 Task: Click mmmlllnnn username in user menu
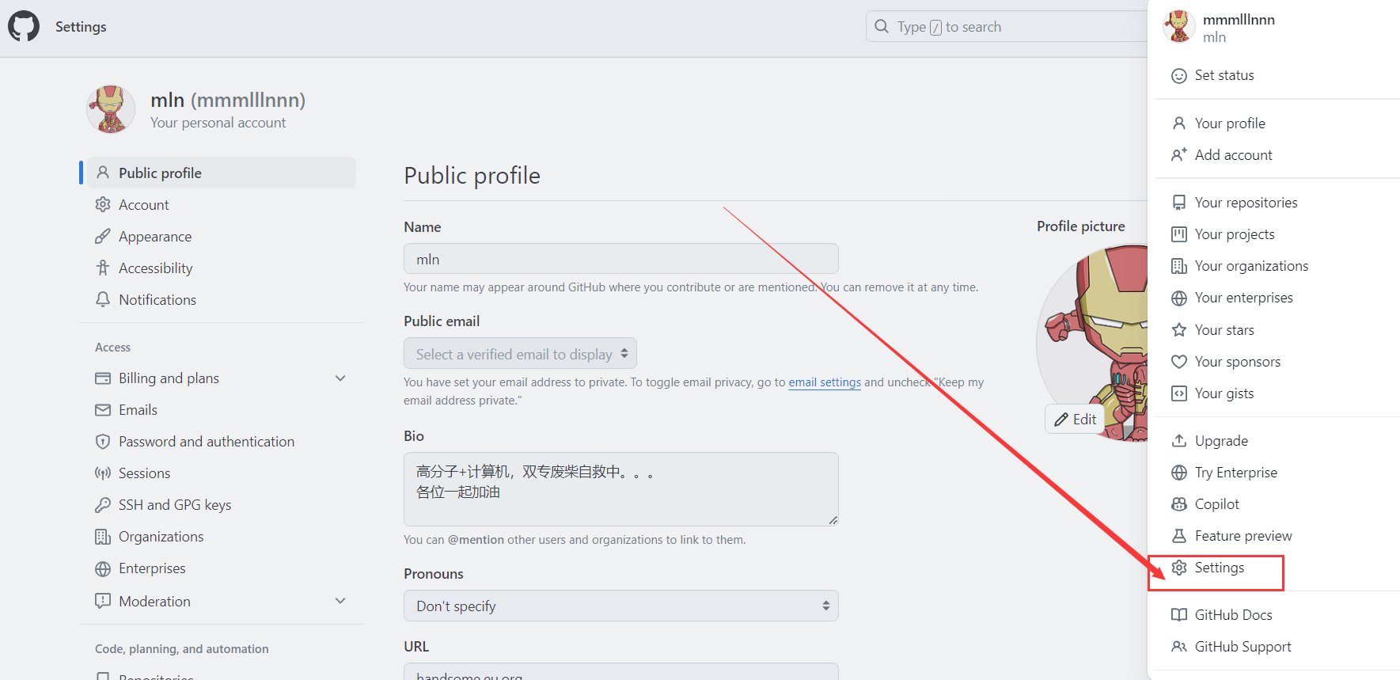[x=1239, y=20]
